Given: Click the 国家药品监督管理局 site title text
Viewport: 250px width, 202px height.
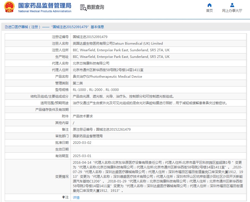Looking at the screenshot, I should (45, 6).
